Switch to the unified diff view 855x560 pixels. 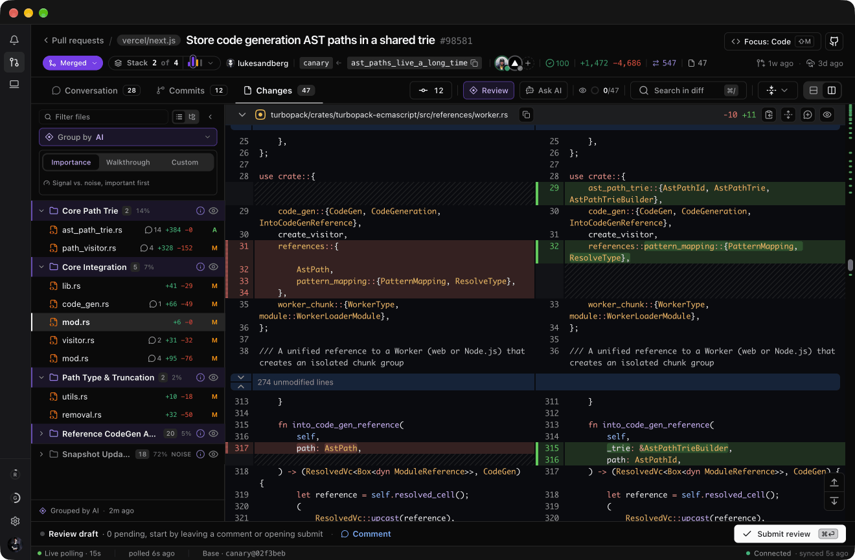tap(814, 91)
